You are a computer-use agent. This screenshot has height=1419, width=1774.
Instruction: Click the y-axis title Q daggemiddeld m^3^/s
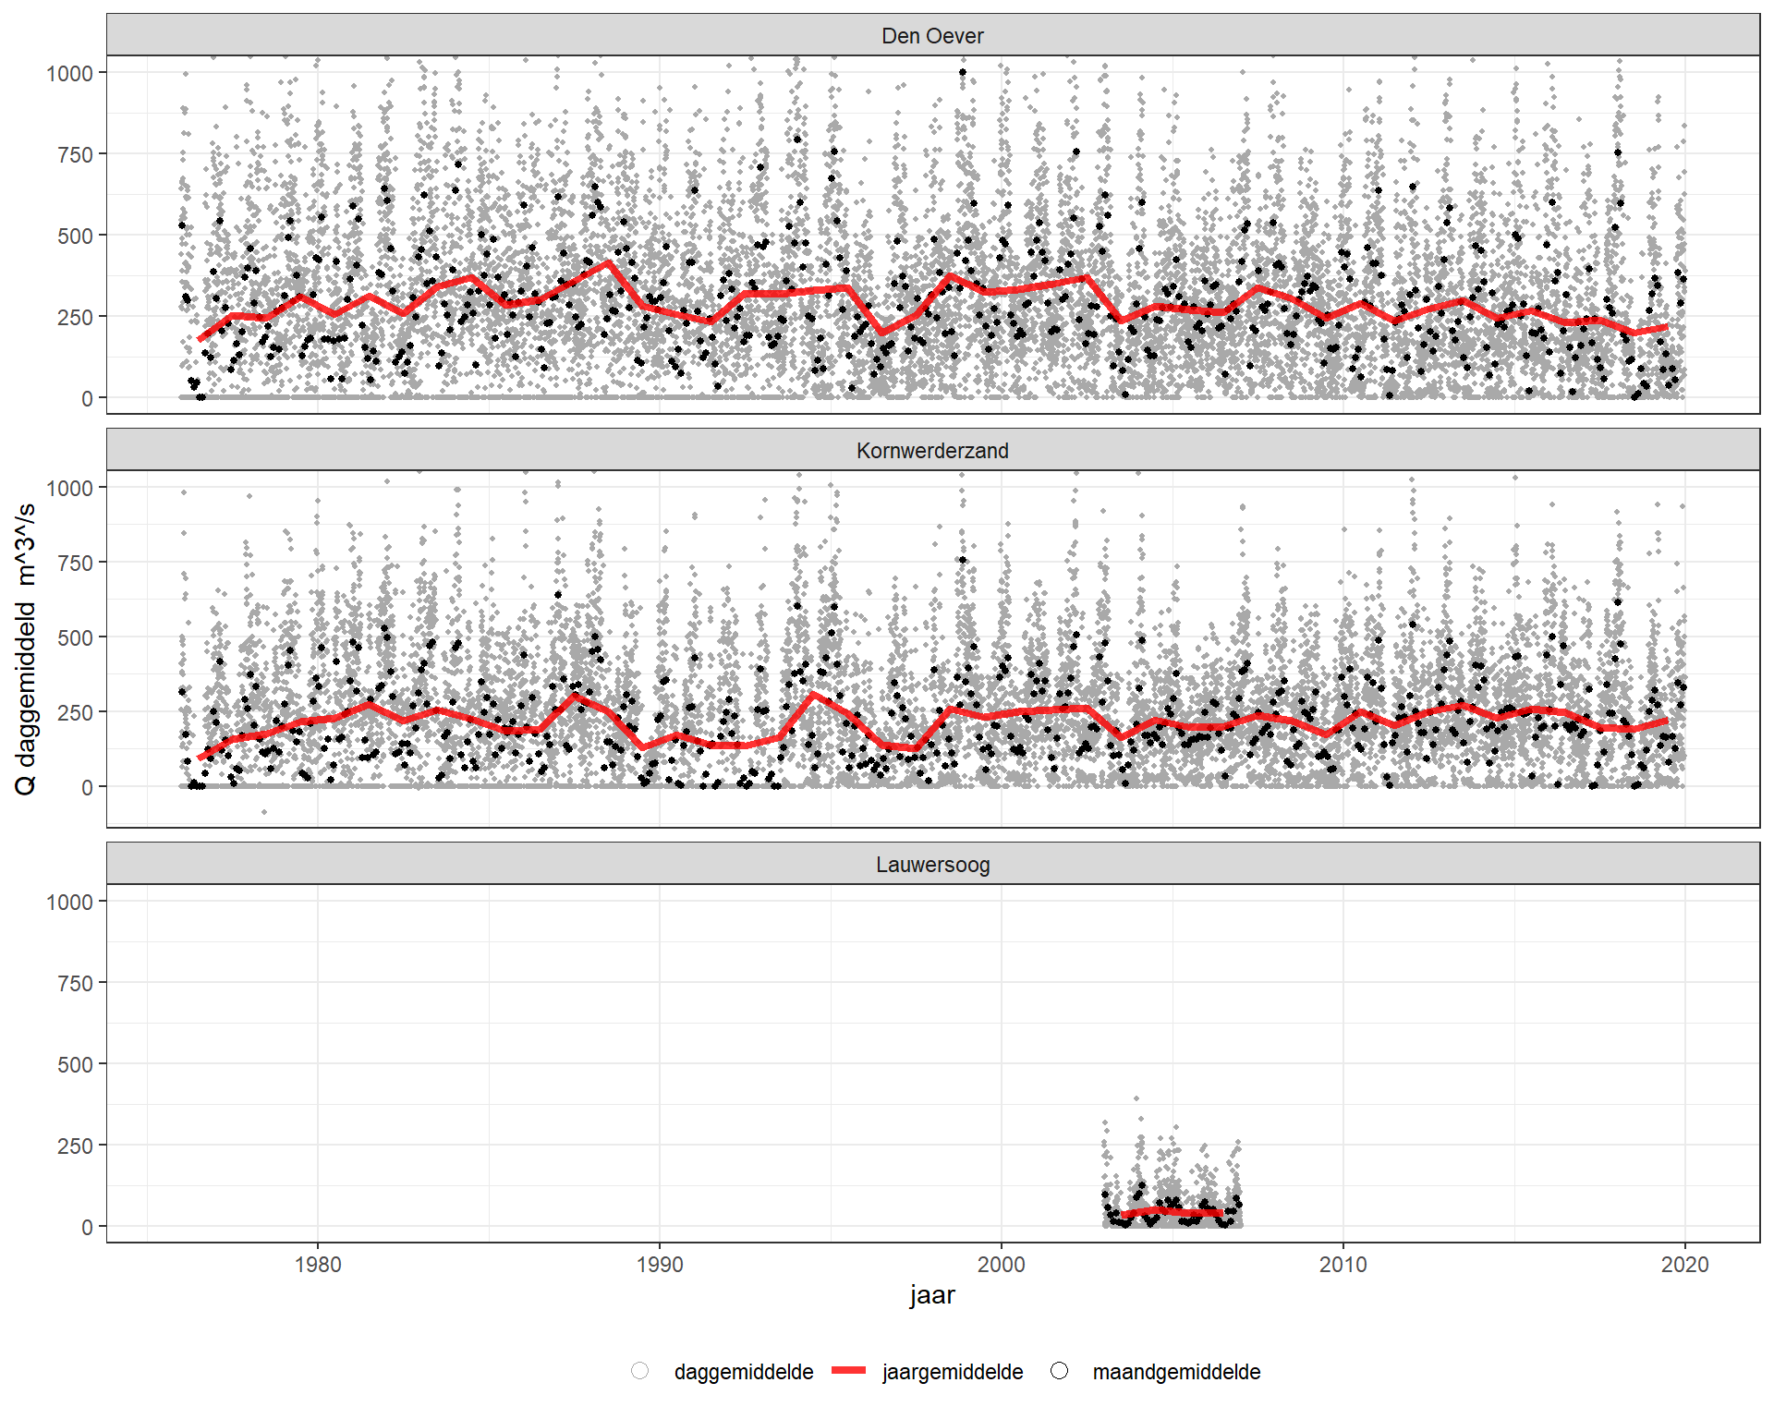tap(26, 649)
